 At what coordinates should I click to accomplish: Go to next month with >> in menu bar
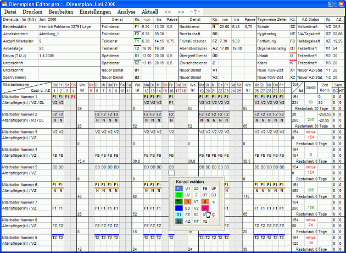coord(181,12)
